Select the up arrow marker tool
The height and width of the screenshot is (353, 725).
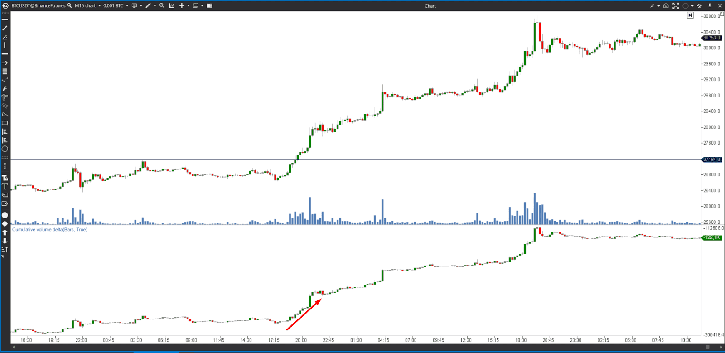click(x=5, y=232)
